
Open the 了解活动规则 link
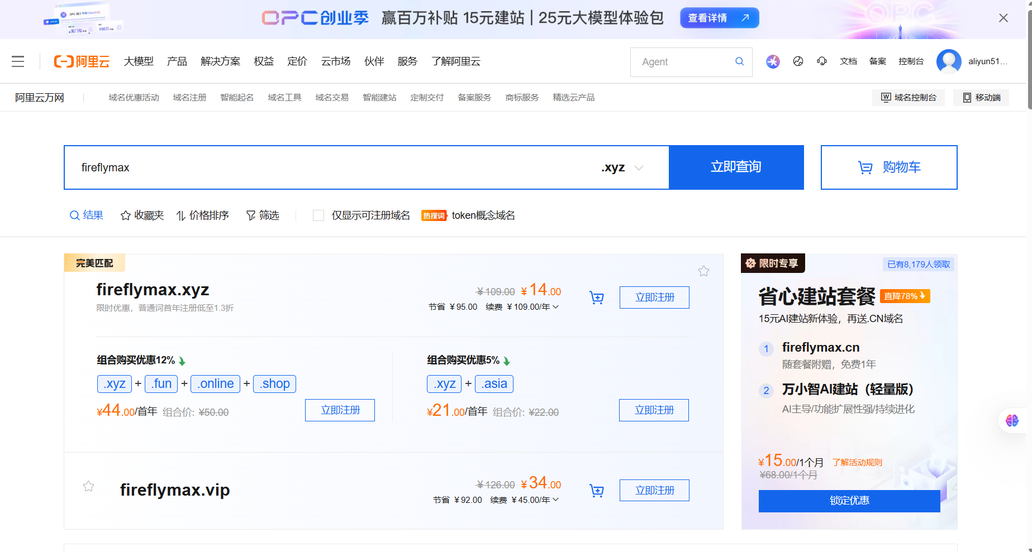(857, 463)
